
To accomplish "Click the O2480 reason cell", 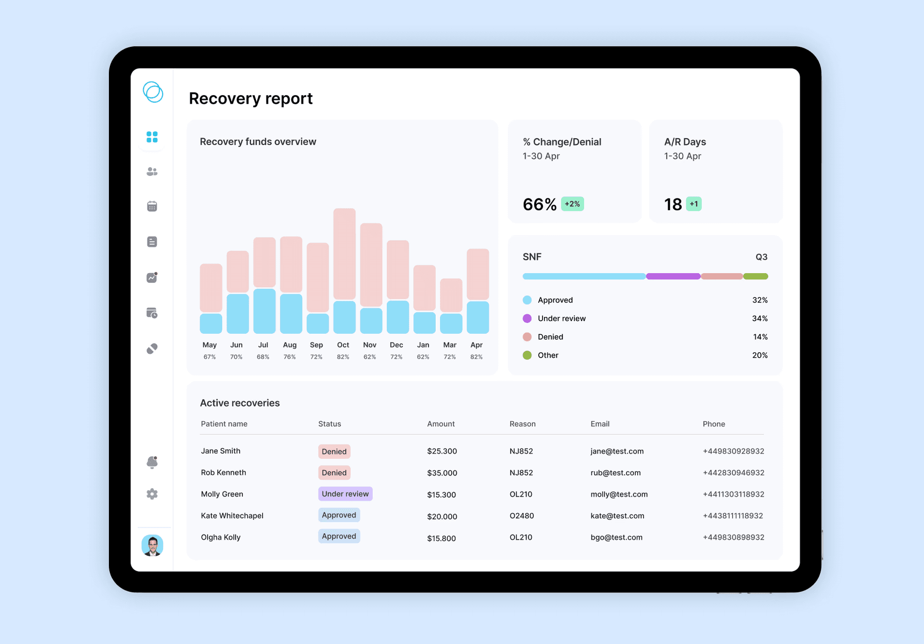I will (522, 515).
